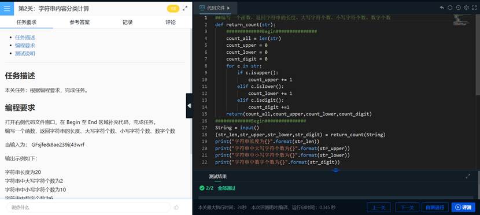Jump to the 任务描述 anchor link
480x215 pixels.
(x=25, y=38)
